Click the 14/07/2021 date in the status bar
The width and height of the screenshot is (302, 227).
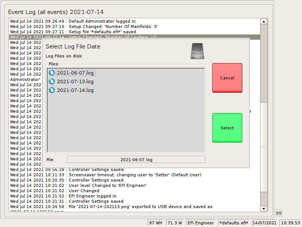click(264, 223)
